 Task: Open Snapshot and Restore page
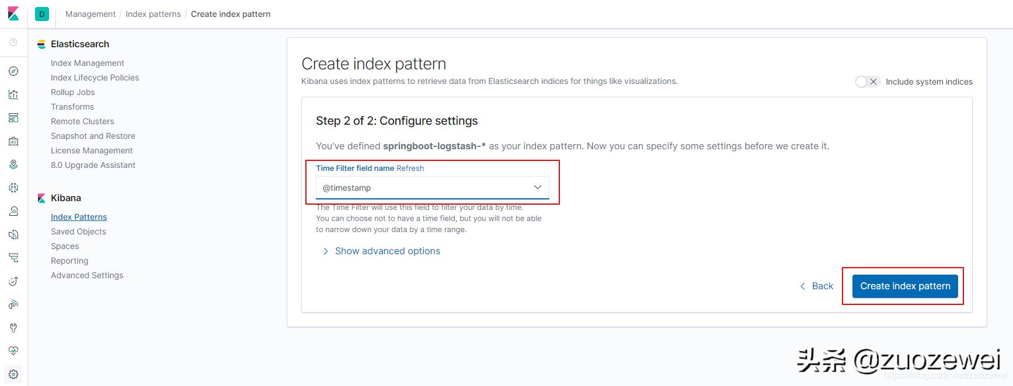[x=93, y=136]
